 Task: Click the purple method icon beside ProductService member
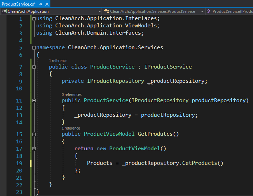(208, 11)
